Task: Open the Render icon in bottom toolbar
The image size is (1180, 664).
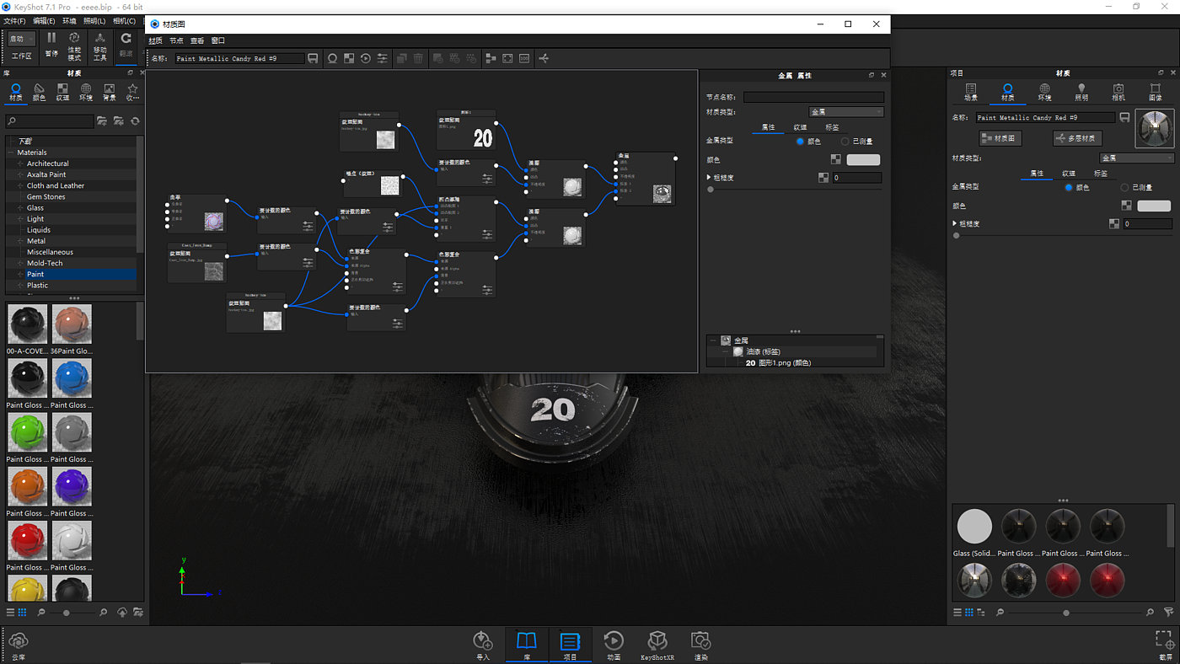Action: [700, 643]
